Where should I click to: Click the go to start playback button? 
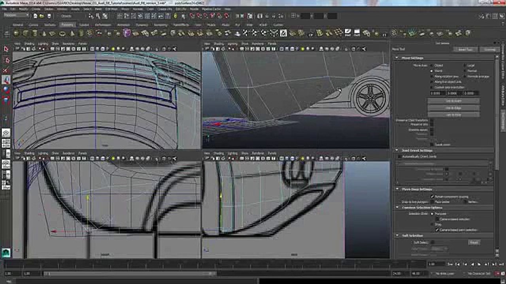click(x=450, y=264)
